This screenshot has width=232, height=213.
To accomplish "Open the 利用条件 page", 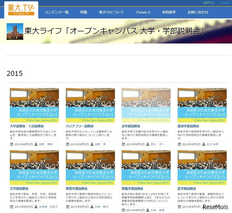I will click(x=169, y=12).
